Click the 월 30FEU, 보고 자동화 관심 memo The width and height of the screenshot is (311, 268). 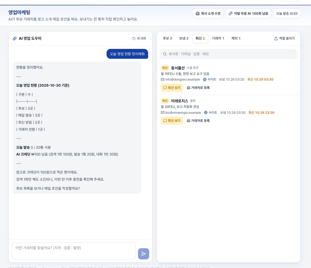click(x=180, y=107)
